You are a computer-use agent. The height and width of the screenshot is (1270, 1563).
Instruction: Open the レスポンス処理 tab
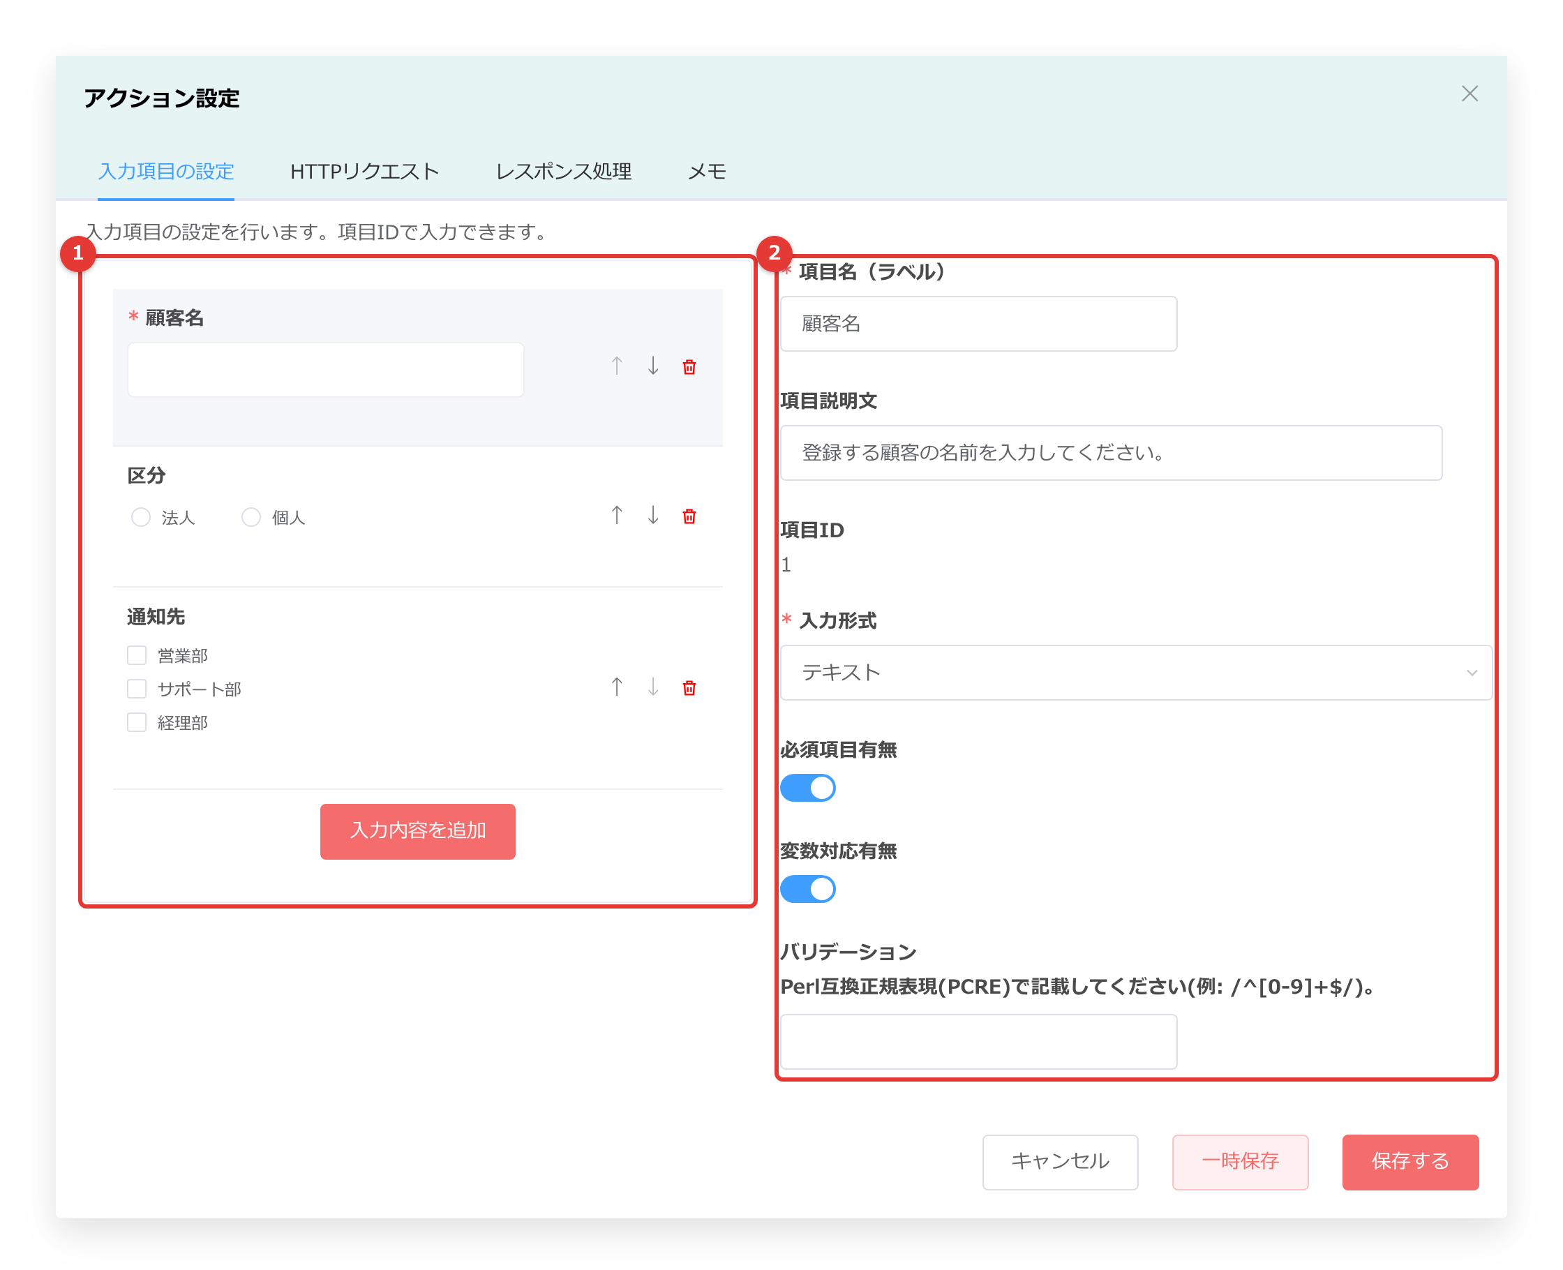click(563, 171)
